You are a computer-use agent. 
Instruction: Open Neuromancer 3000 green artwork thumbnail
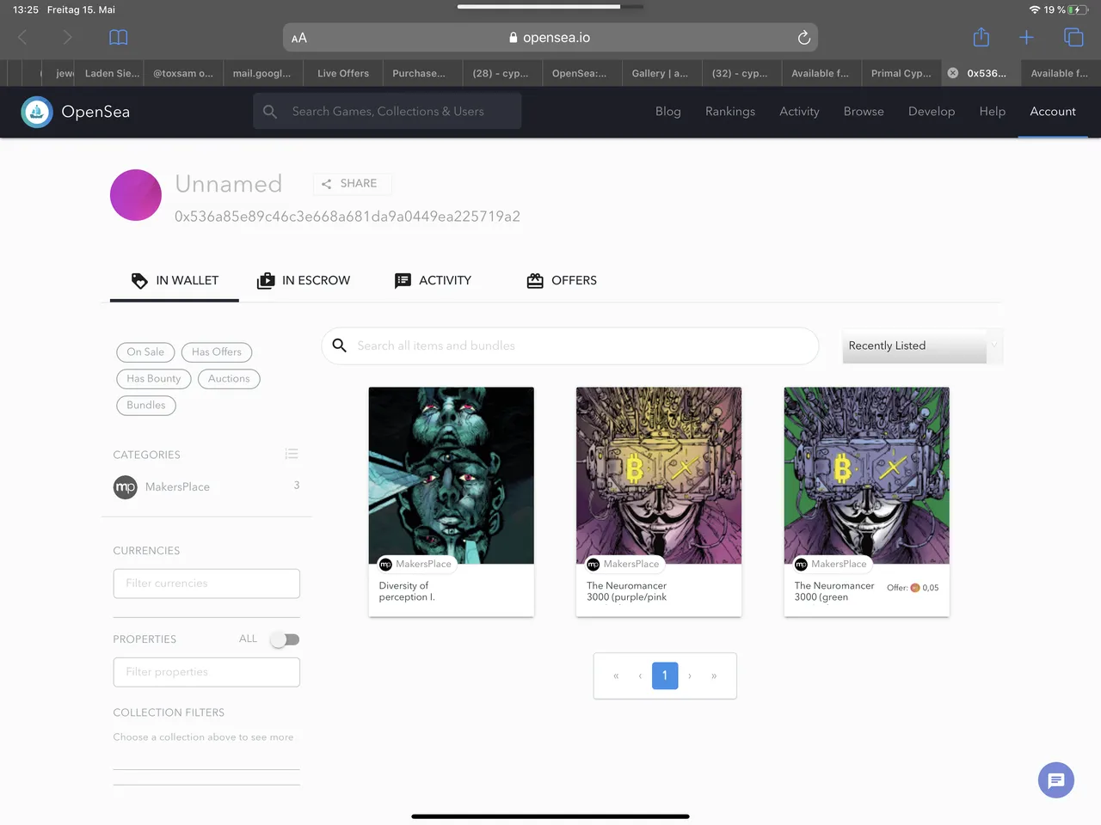[x=867, y=475]
